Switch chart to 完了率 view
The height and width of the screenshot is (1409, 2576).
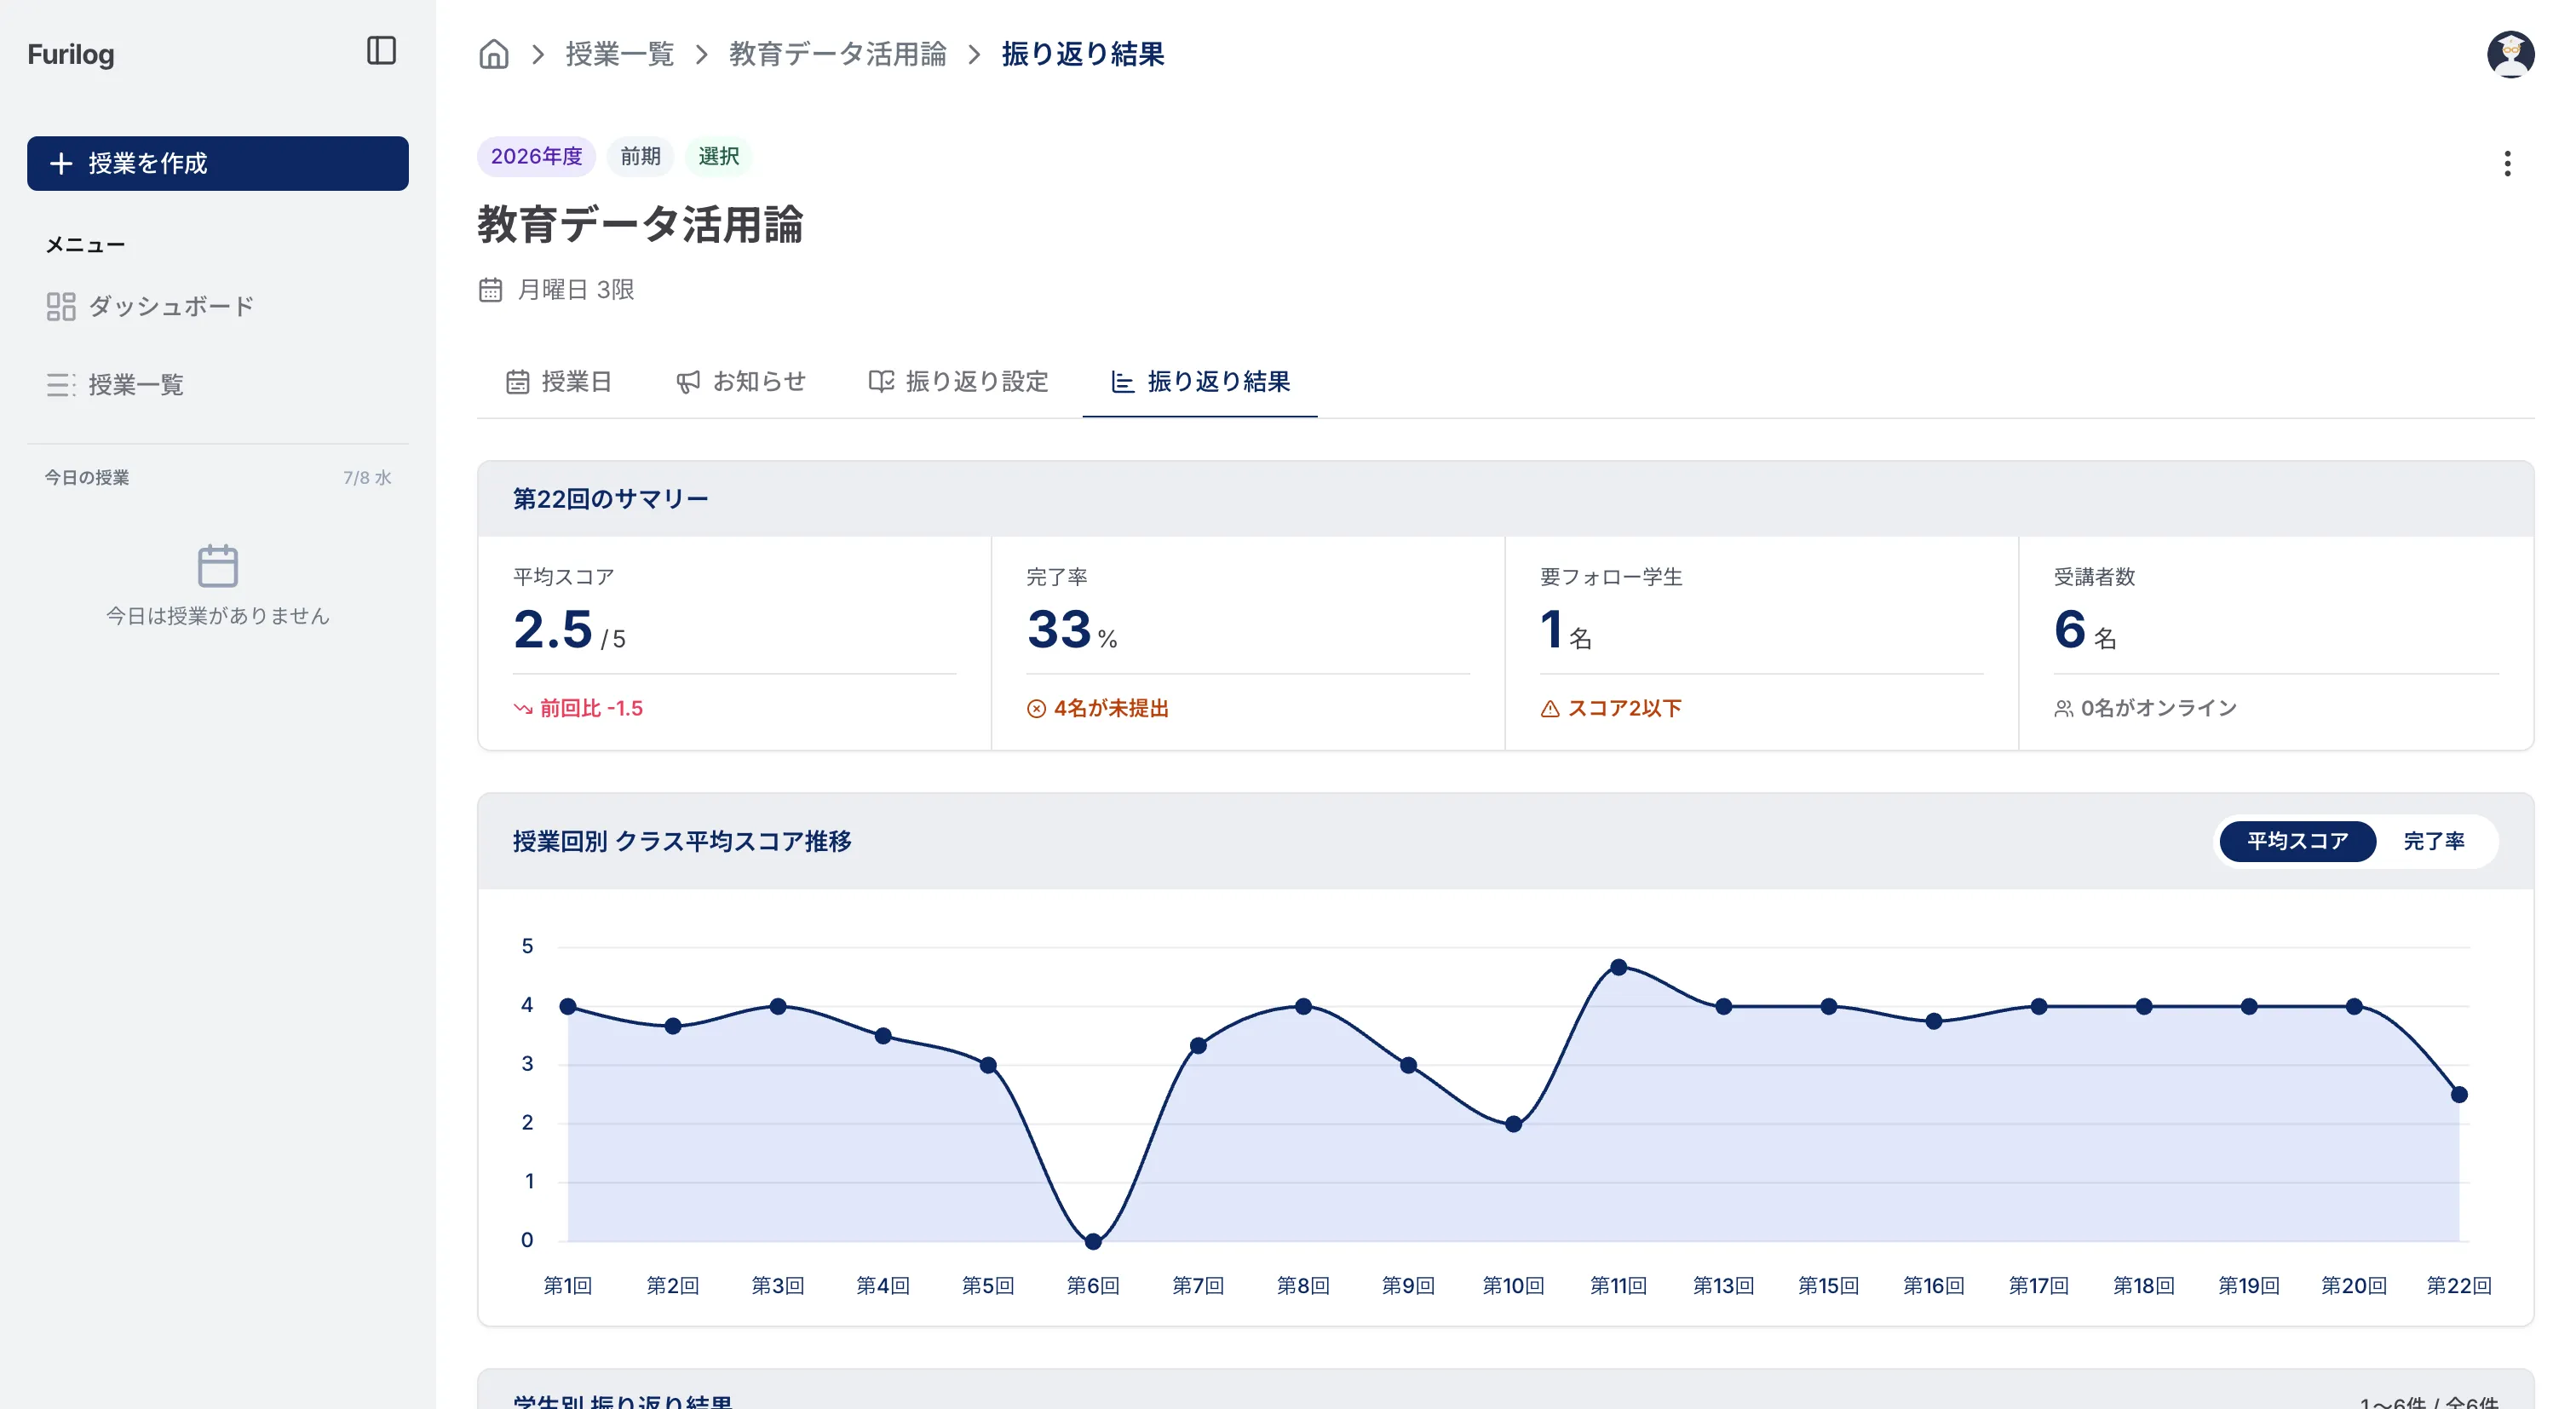(2434, 842)
